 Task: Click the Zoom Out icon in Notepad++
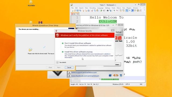pyautogui.click(x=117, y=11)
